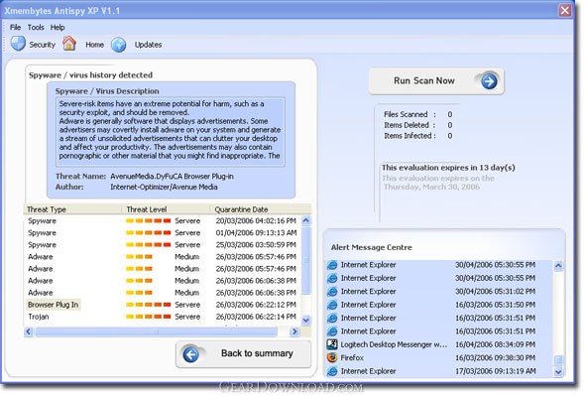This screenshot has height=395, width=584.
Task: Open the Help menu
Action: pos(58,27)
